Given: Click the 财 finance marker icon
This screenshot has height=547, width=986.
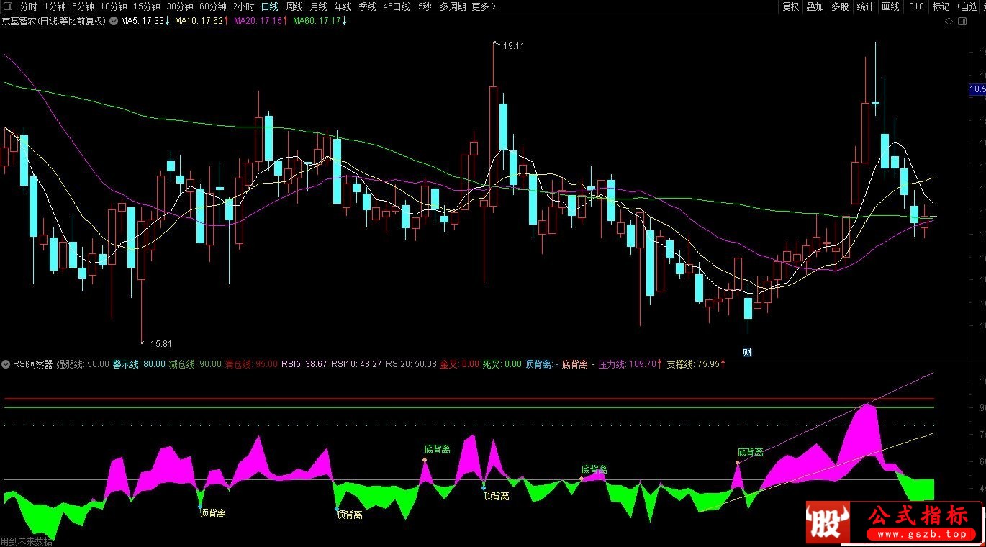Looking at the screenshot, I should (x=748, y=353).
